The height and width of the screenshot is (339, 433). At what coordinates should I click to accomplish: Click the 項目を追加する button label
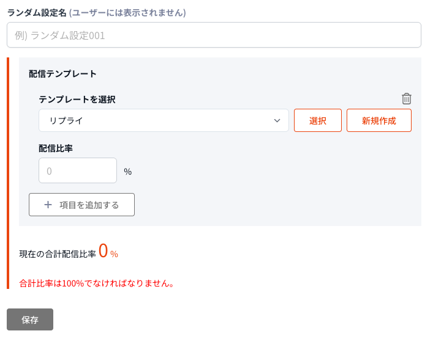point(89,205)
